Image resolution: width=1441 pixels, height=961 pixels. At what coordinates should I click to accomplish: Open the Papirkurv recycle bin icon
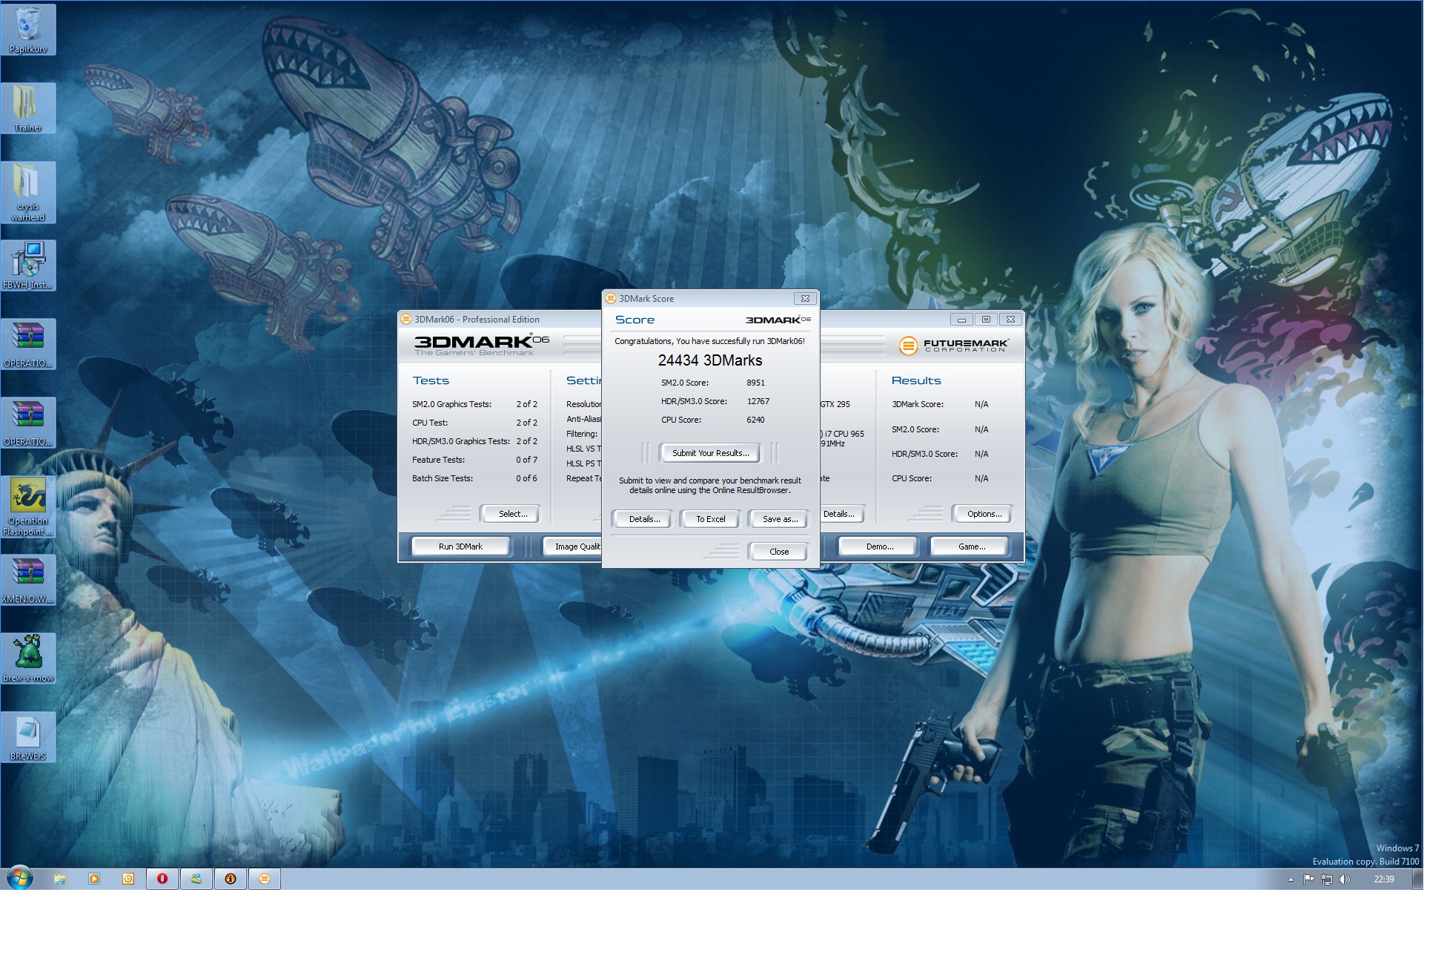28,30
